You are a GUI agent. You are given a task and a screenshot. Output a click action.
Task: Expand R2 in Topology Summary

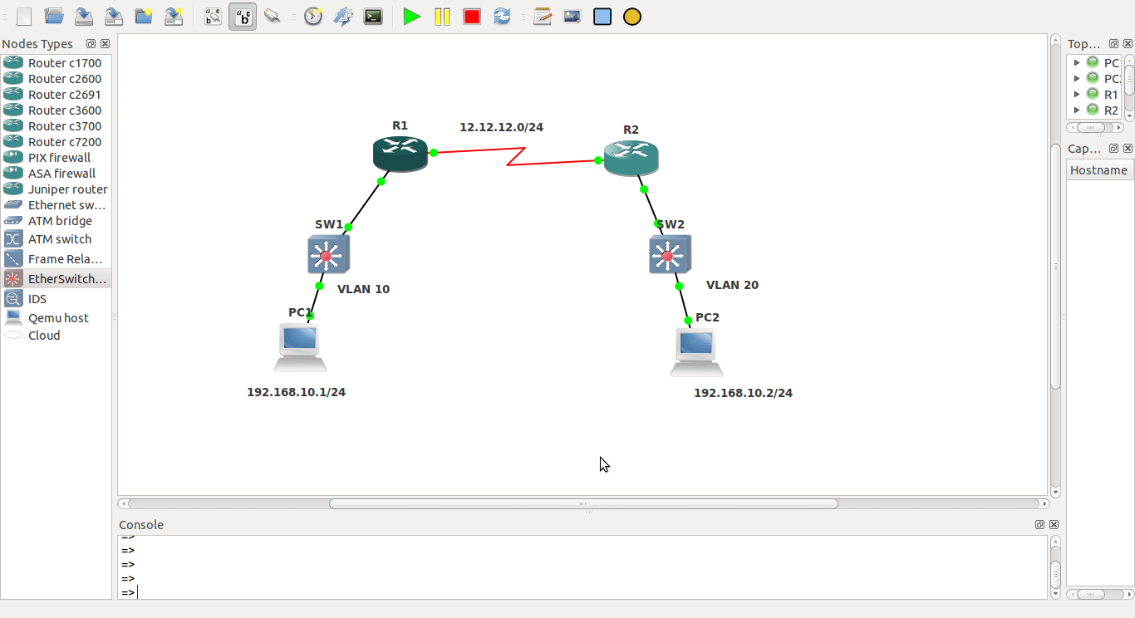[1077, 110]
